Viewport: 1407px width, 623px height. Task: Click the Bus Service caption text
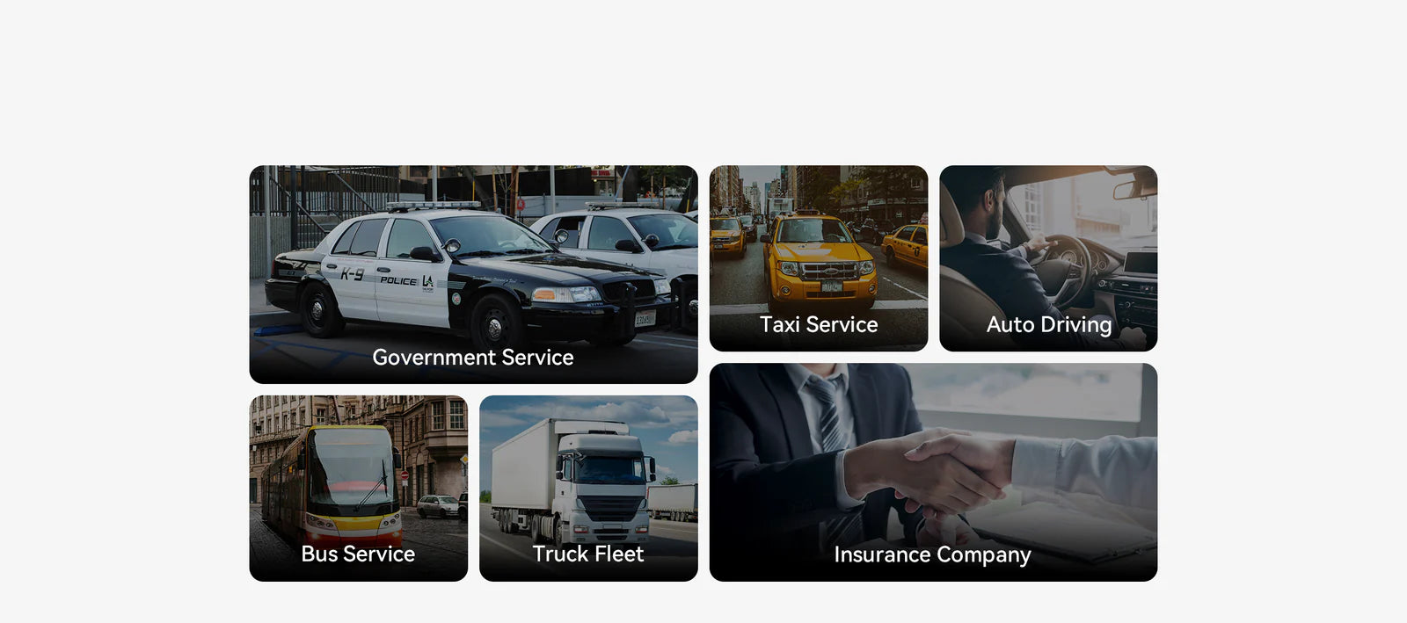click(x=358, y=554)
